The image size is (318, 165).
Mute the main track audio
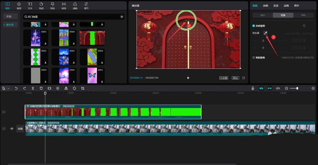(x=12, y=129)
